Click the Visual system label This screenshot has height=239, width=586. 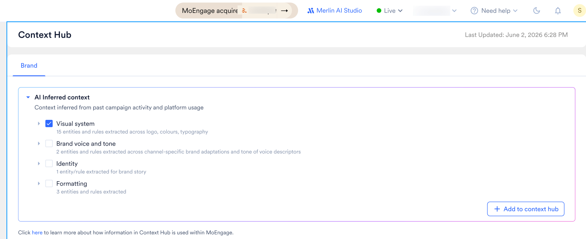(x=75, y=124)
